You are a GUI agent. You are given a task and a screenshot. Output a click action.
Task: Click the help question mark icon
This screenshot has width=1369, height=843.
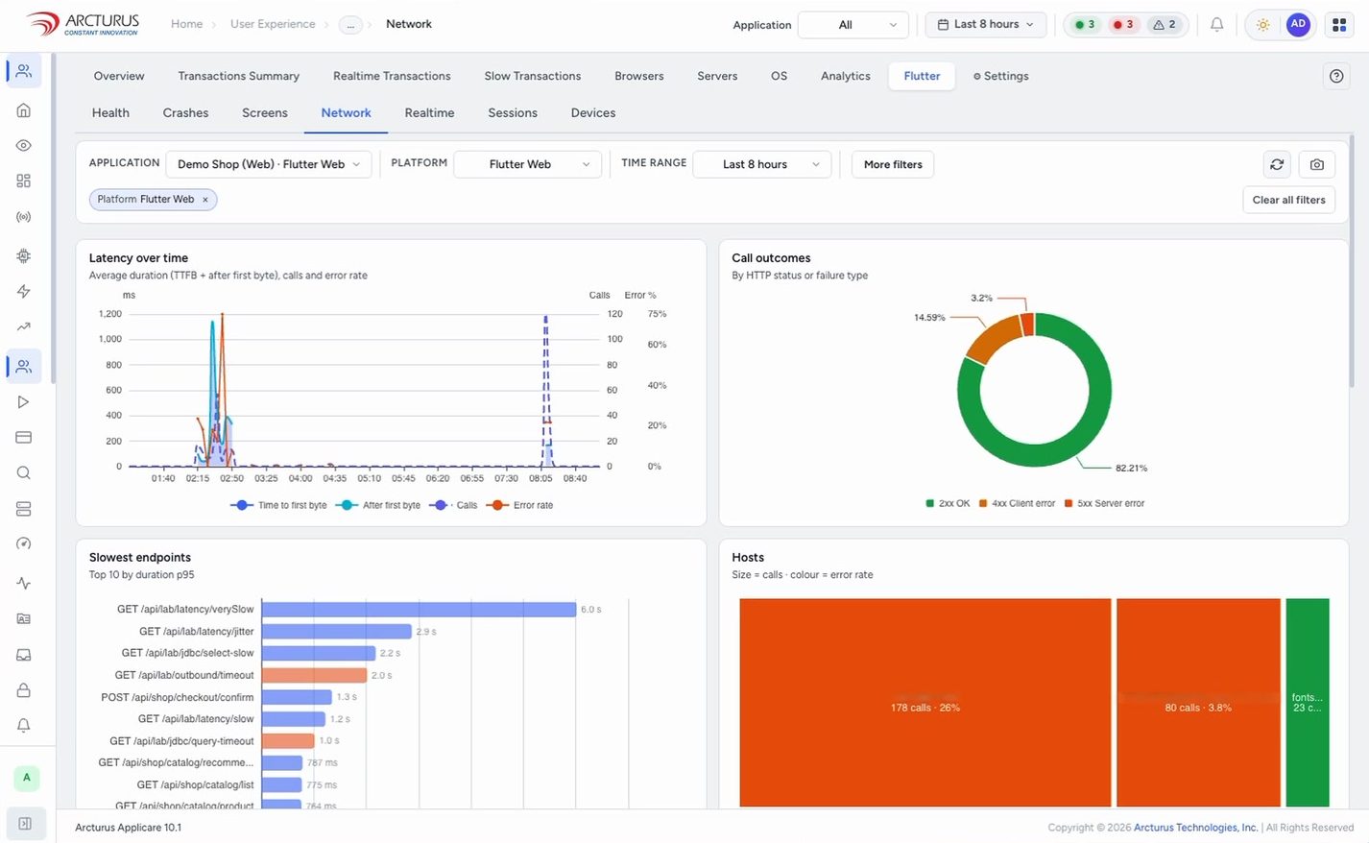pos(1336,76)
